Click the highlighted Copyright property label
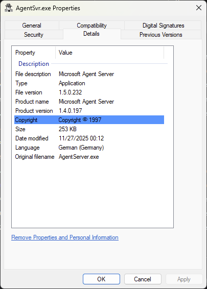The height and width of the screenshot is (289, 207). (x=26, y=120)
